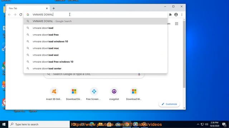Click the 'Type here to search' taskbar box
This screenshot has height=128, width=229.
[39, 124]
